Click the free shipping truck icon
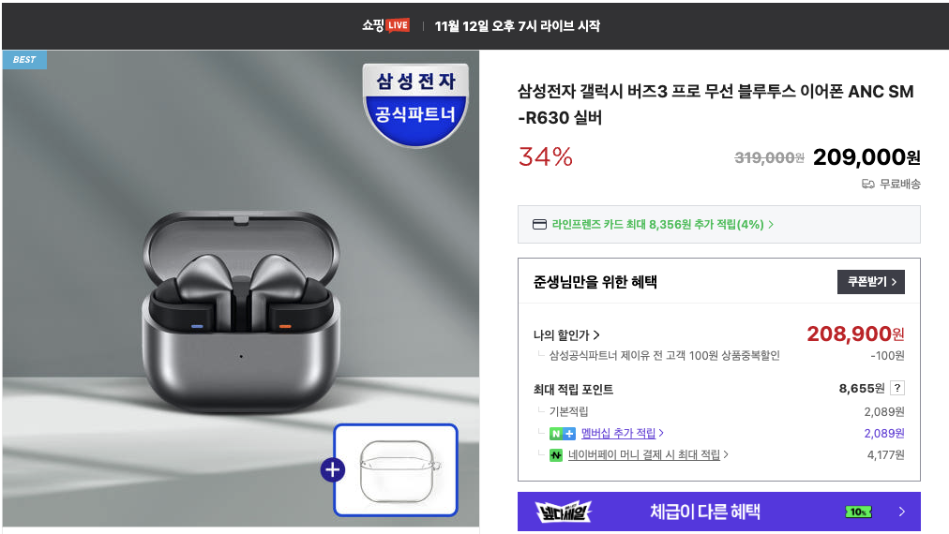 (x=868, y=184)
